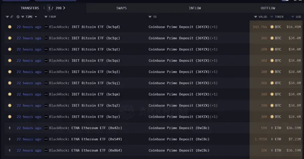The height and width of the screenshot is (159, 304).
Task: Click the chain link icon in header
Action: pyautogui.click(x=12, y=17)
